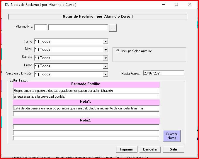Viewport: 199px width, 159px height.
Task: Click the Salir button
Action: pos(174,149)
